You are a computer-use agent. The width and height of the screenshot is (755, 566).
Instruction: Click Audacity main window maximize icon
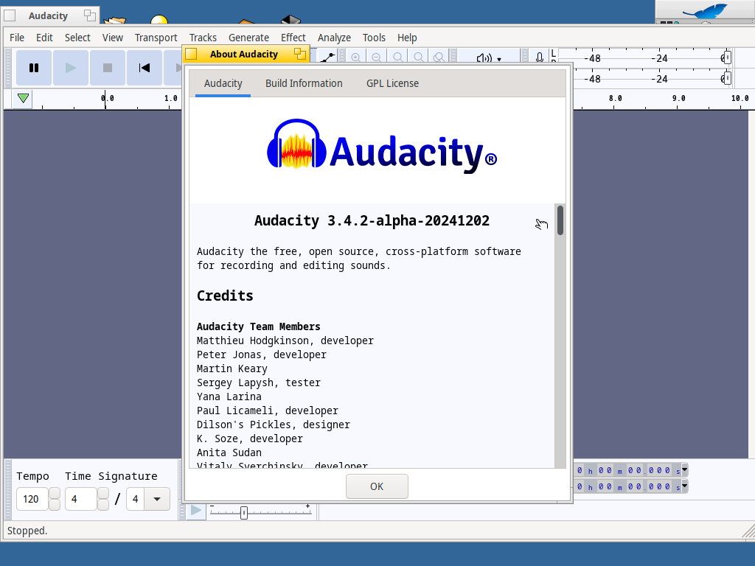pyautogui.click(x=89, y=15)
